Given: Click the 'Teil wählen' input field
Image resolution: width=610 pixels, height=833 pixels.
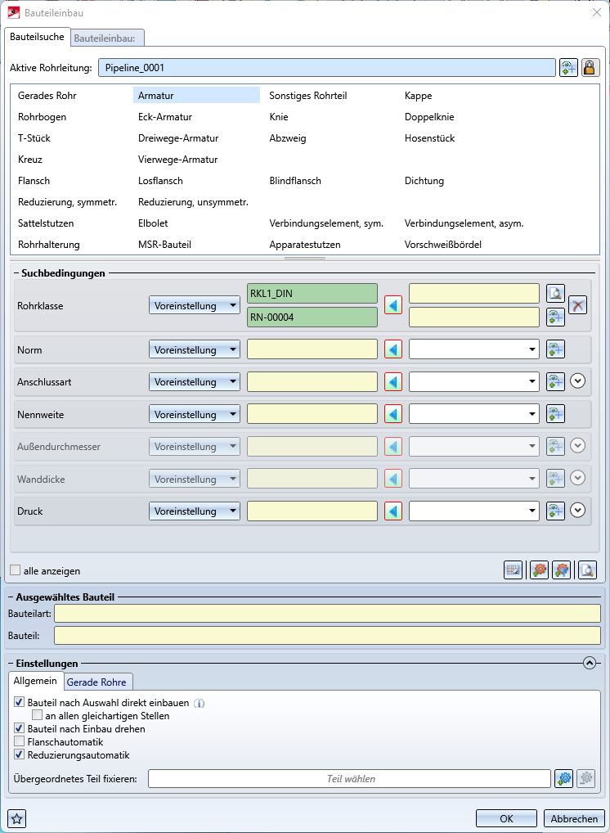Looking at the screenshot, I should point(350,779).
